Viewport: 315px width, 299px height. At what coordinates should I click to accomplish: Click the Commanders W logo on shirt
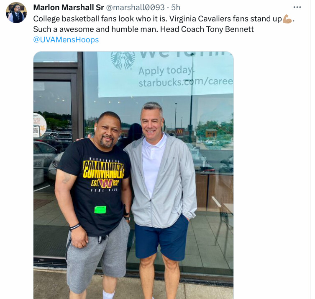[106, 183]
